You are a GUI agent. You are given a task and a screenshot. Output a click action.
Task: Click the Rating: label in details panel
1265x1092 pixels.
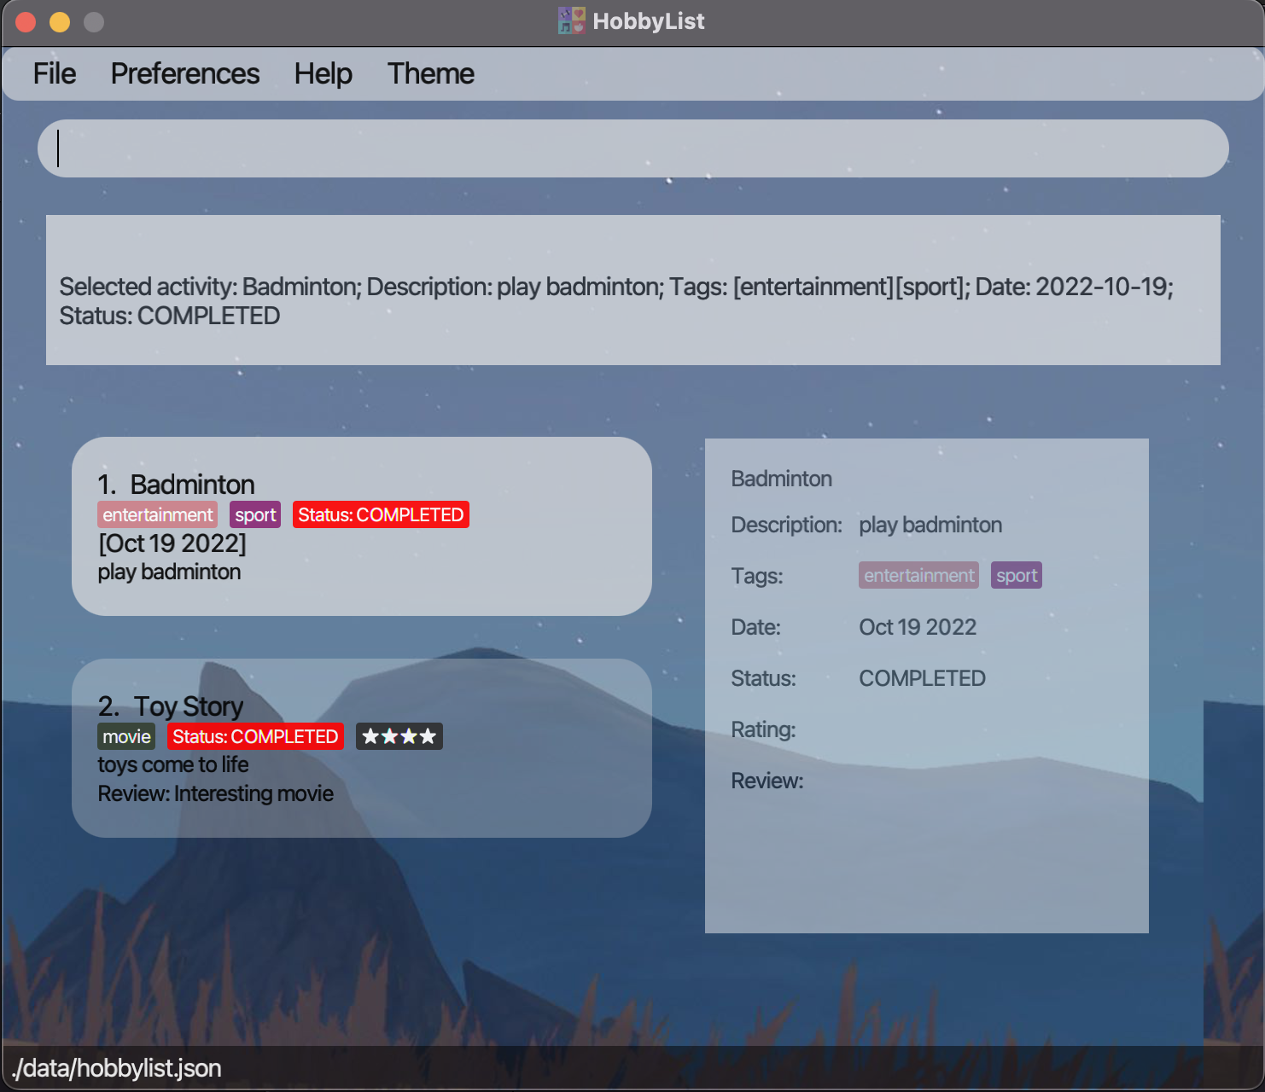coord(763,729)
